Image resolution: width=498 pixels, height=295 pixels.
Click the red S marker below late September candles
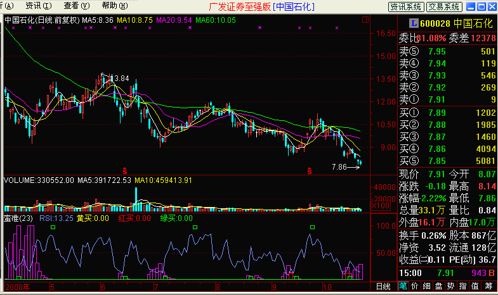[310, 171]
